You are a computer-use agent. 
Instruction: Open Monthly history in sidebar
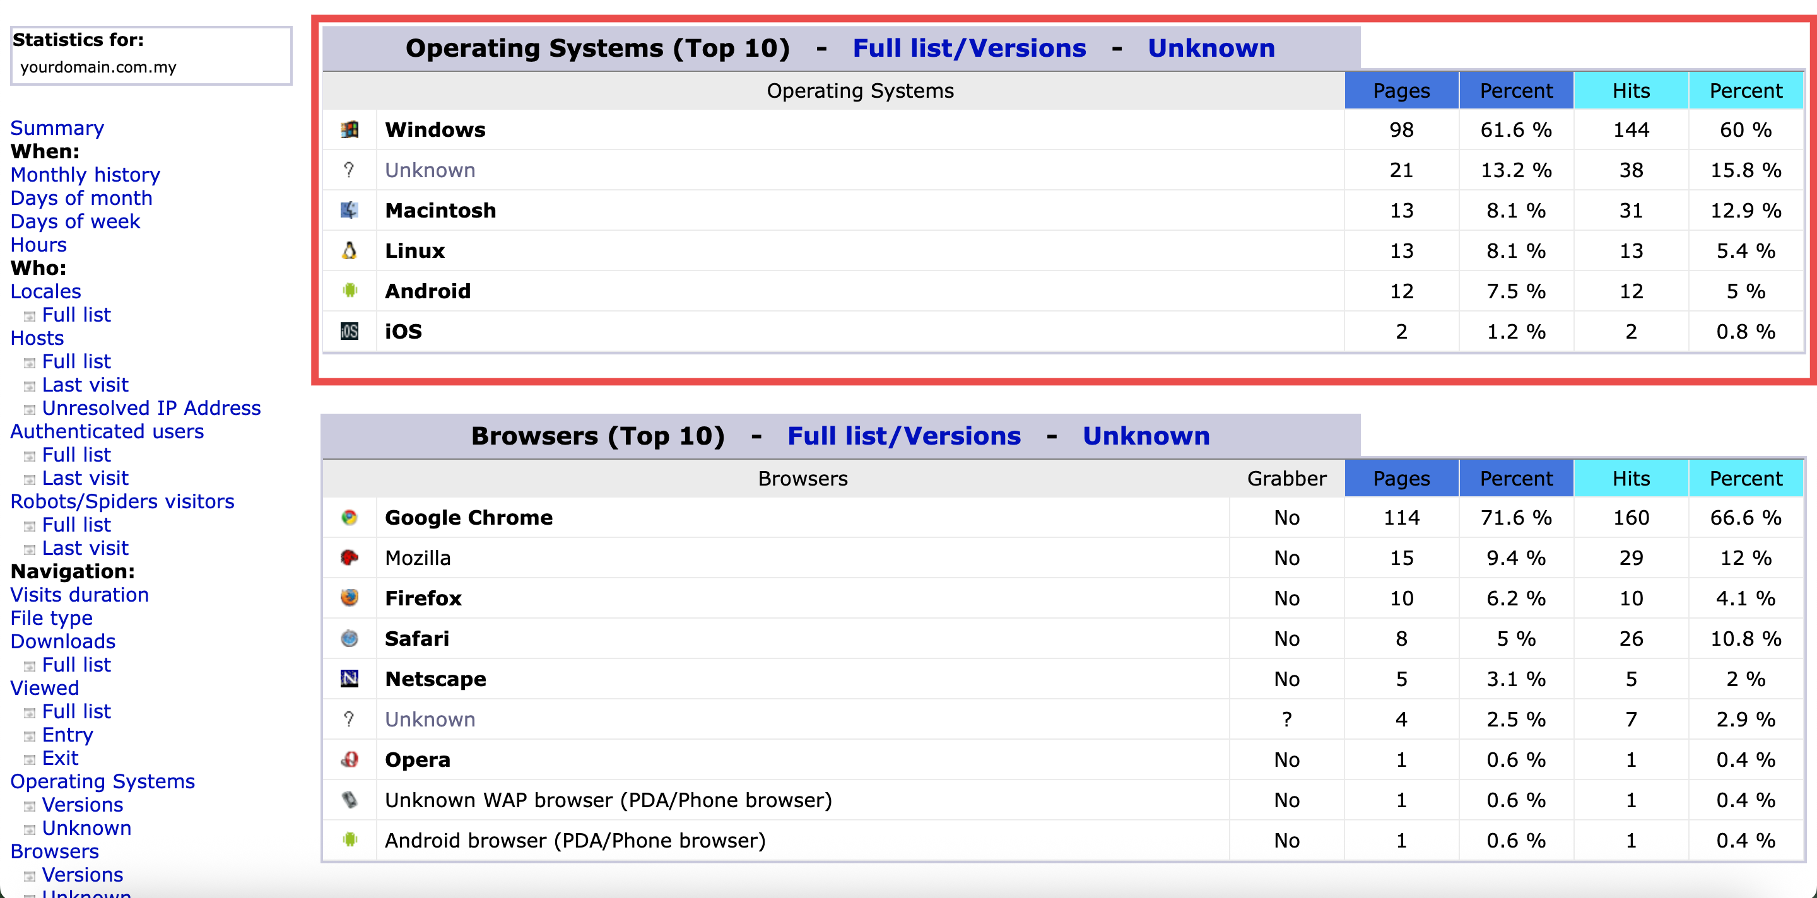coord(85,175)
